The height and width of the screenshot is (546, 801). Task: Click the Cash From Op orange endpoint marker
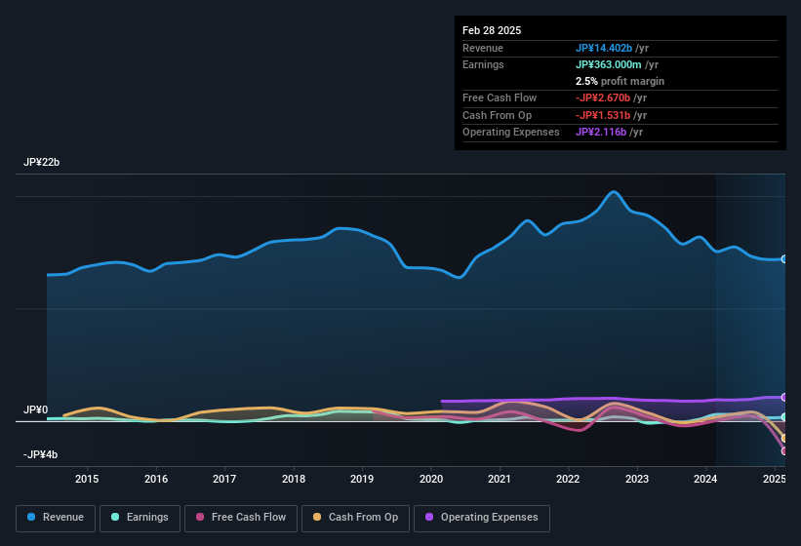[784, 439]
